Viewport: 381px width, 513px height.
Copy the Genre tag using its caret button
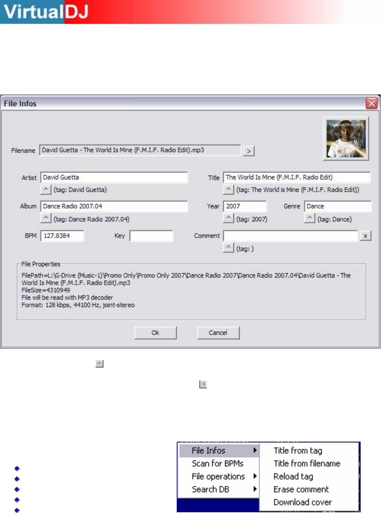[310, 218]
